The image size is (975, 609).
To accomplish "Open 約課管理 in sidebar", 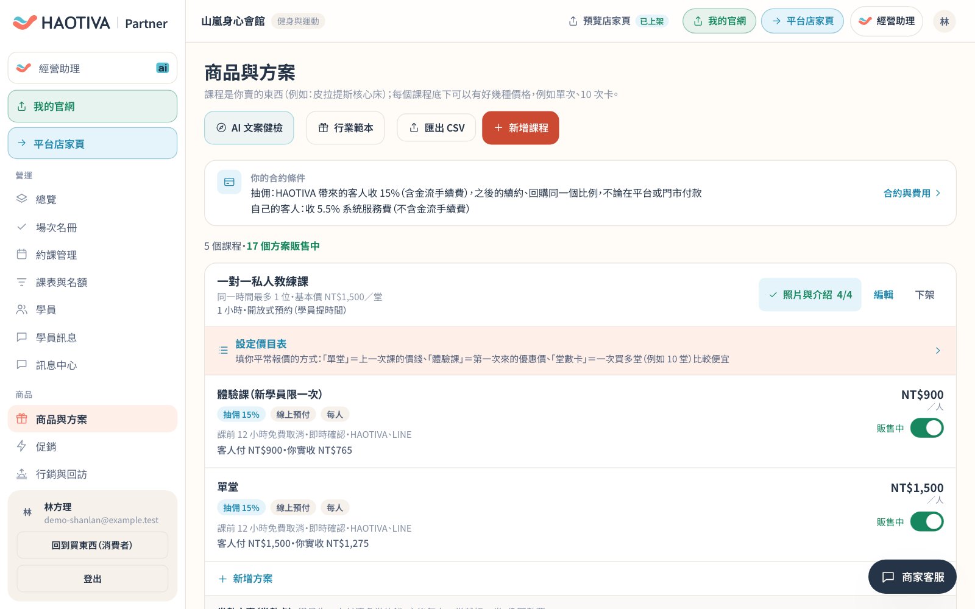I will click(x=93, y=255).
